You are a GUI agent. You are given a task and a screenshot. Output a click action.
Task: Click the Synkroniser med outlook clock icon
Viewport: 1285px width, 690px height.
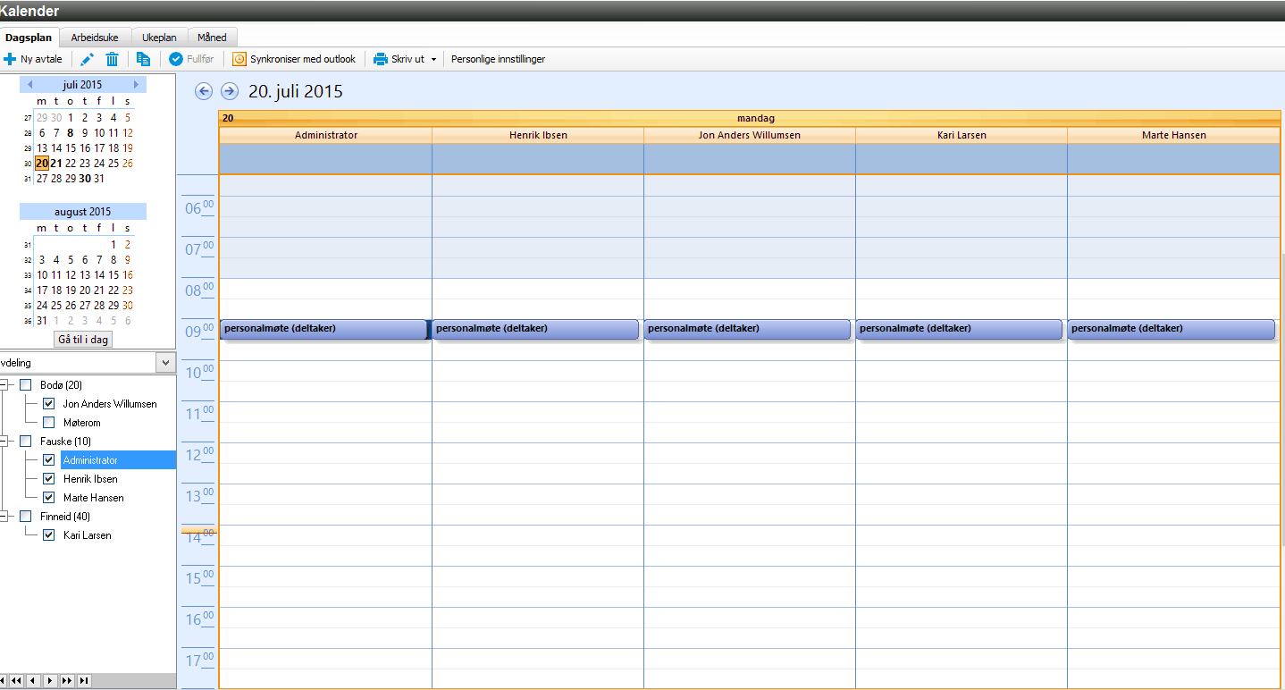point(239,59)
